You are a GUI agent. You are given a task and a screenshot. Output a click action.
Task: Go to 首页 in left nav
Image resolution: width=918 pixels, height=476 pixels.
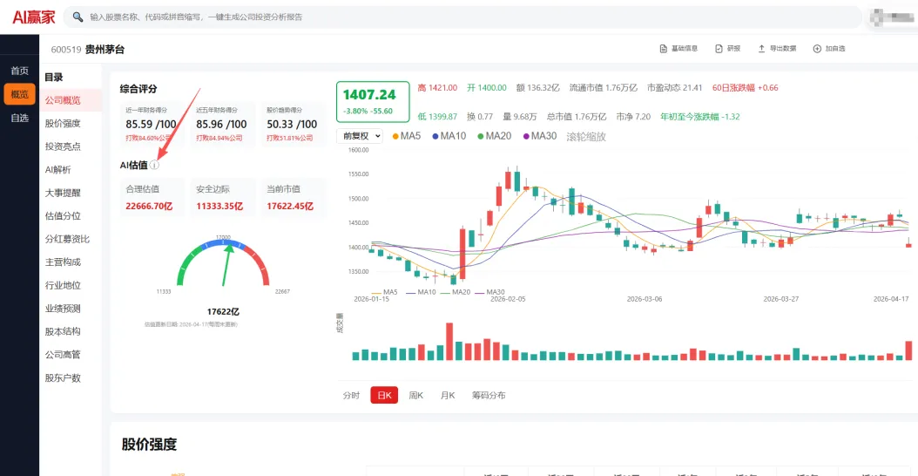click(x=19, y=71)
